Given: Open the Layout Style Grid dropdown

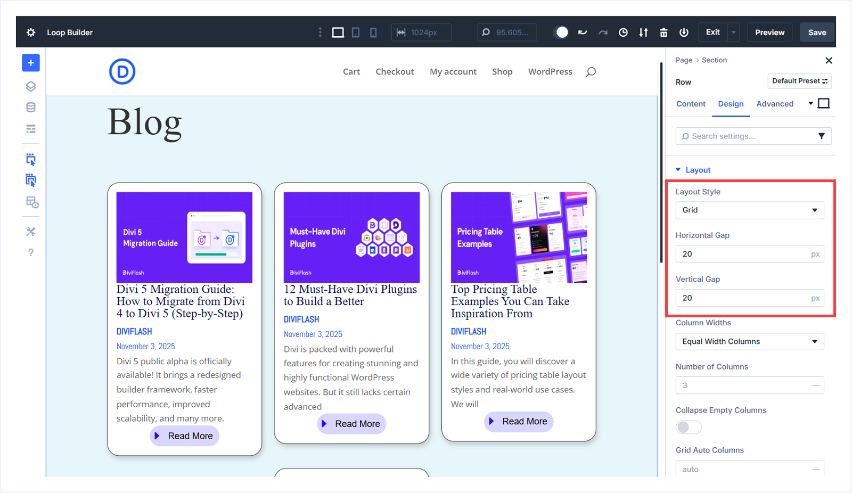Looking at the screenshot, I should [749, 210].
